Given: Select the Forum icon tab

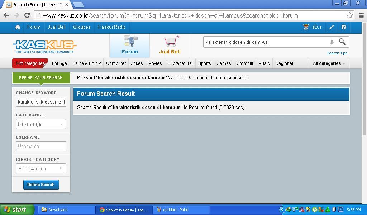Looking at the screenshot, I should 130,46.
